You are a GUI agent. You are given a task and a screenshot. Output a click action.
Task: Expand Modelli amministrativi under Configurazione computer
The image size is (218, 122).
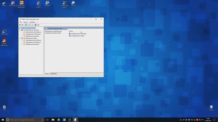[x=22, y=36]
